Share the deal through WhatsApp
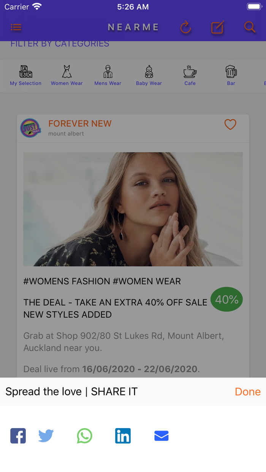 tap(84, 436)
